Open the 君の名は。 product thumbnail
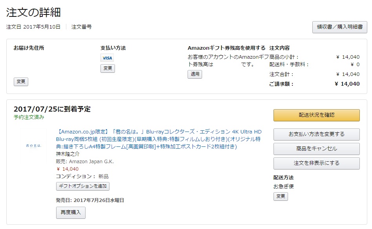 (33, 146)
